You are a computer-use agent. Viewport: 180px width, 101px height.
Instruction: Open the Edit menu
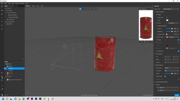click(6, 3)
